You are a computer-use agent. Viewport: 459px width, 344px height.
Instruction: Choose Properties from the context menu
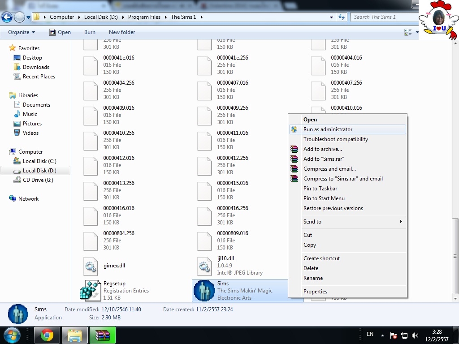[x=348, y=291]
